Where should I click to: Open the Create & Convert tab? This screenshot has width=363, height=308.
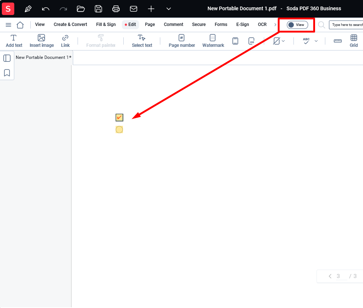pos(70,25)
